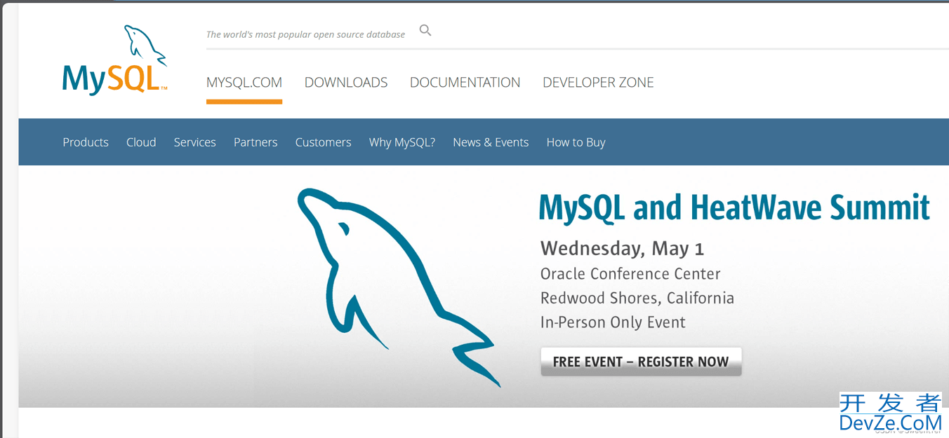
Task: Click the "Wednesday, May 1" text
Action: tap(622, 249)
